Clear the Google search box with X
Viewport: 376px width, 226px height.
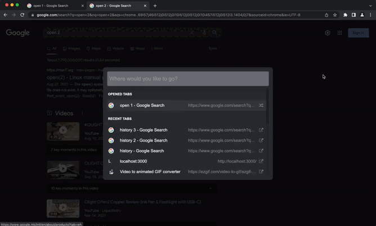[191, 33]
